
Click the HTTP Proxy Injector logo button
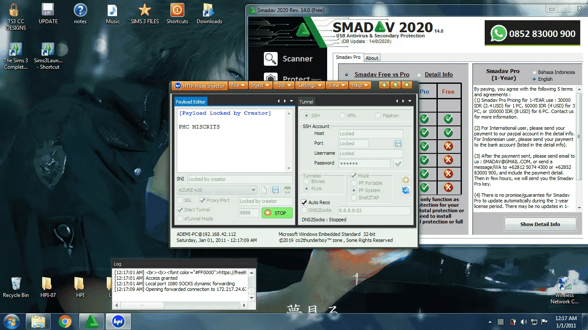(199, 86)
